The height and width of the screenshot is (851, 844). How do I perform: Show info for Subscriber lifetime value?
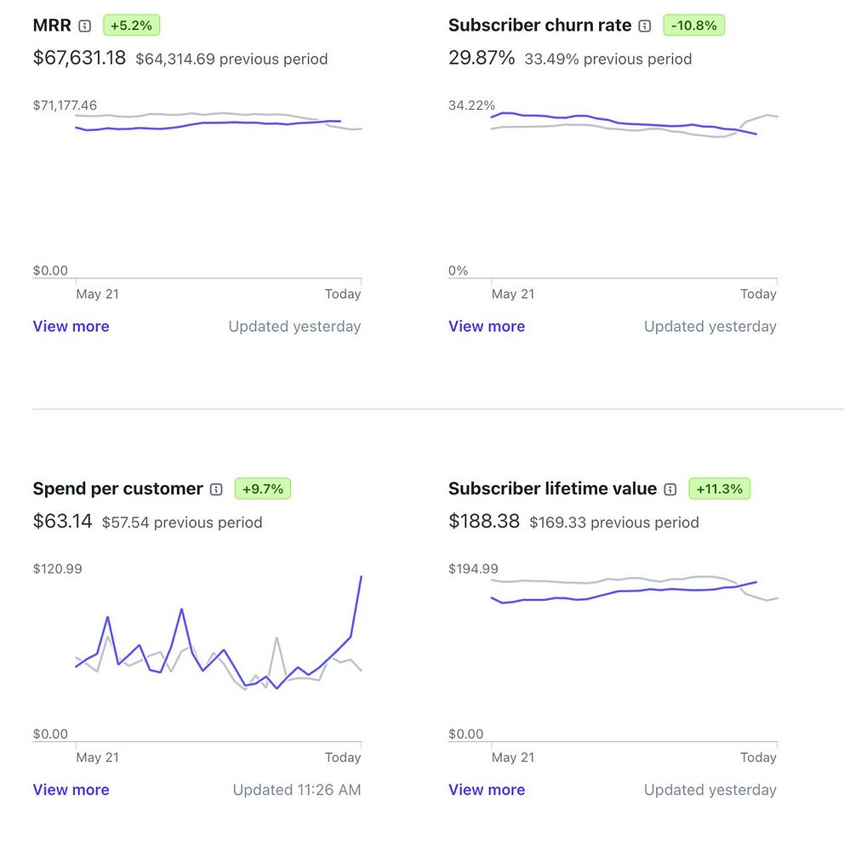pyautogui.click(x=670, y=489)
